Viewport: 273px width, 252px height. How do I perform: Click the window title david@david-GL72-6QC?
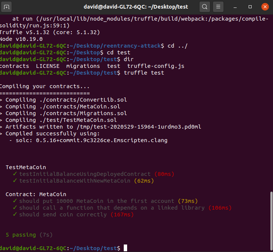coord(136,7)
